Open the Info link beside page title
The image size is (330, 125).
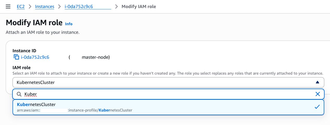(69, 24)
